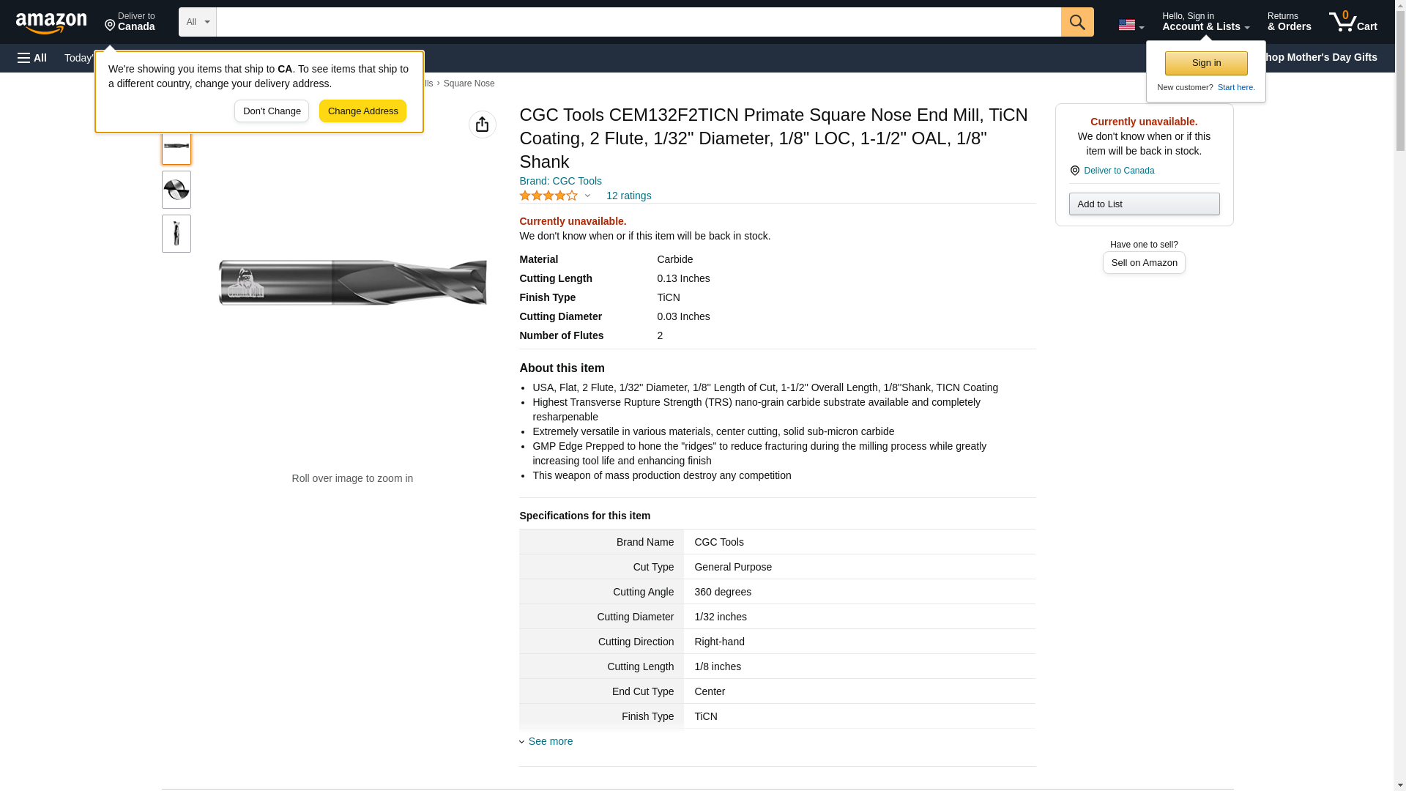The height and width of the screenshot is (791, 1406).
Task: Open the 12 ratings link
Action: pyautogui.click(x=628, y=196)
